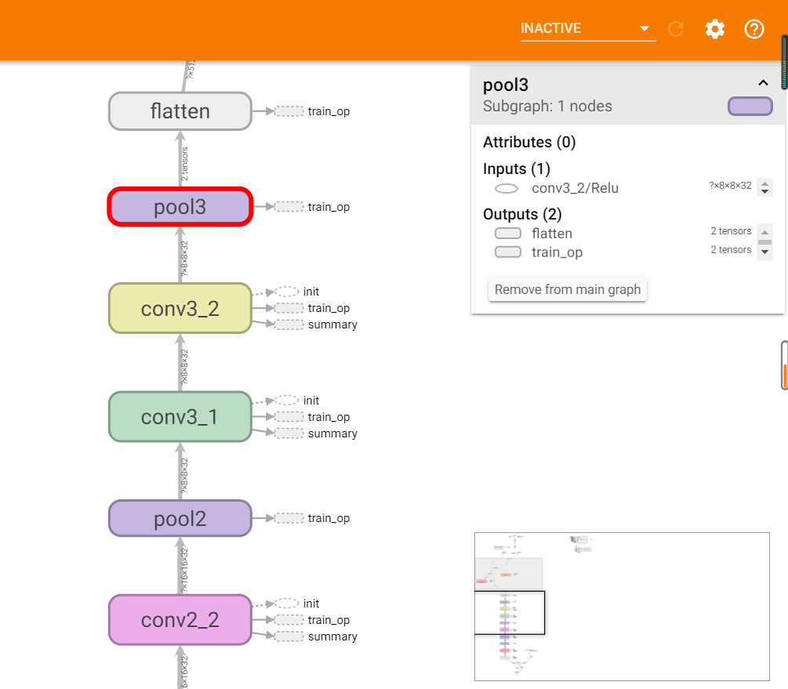Select the pool2 graph node

(x=180, y=518)
